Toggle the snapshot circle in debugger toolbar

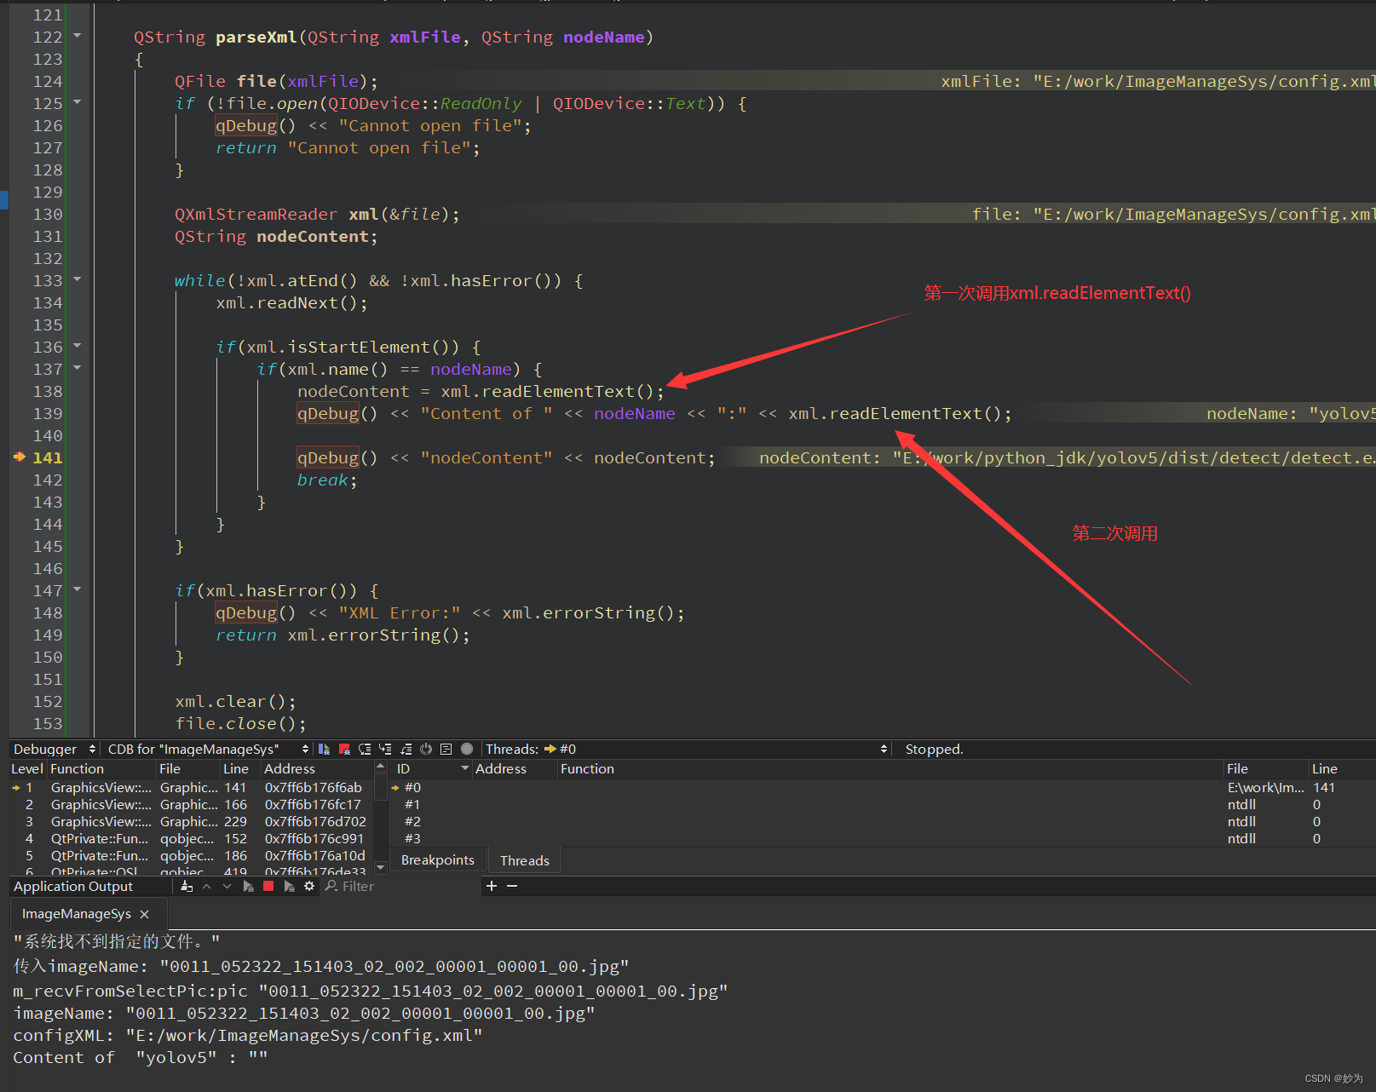click(x=466, y=749)
